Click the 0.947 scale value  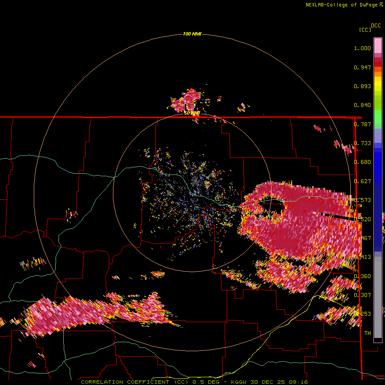click(362, 67)
